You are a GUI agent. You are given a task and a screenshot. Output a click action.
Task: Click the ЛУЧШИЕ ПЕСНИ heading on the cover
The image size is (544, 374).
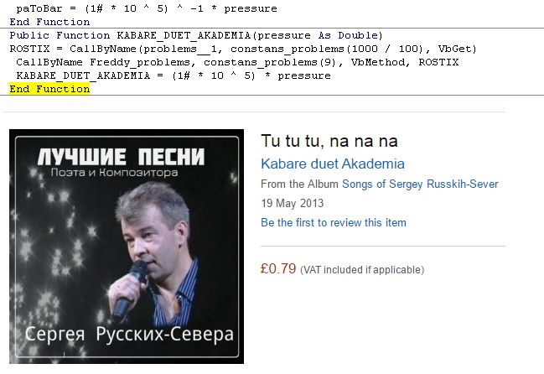coord(121,157)
